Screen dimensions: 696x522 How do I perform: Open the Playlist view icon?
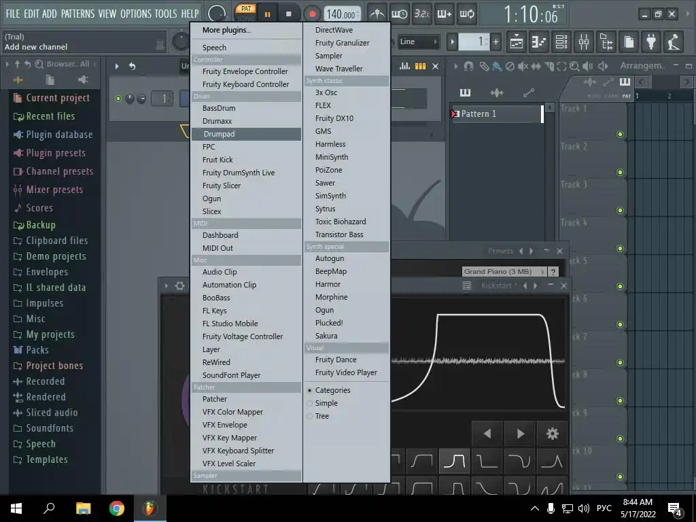click(x=517, y=42)
